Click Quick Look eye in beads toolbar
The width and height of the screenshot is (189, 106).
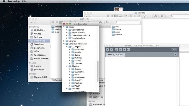(100, 22)
